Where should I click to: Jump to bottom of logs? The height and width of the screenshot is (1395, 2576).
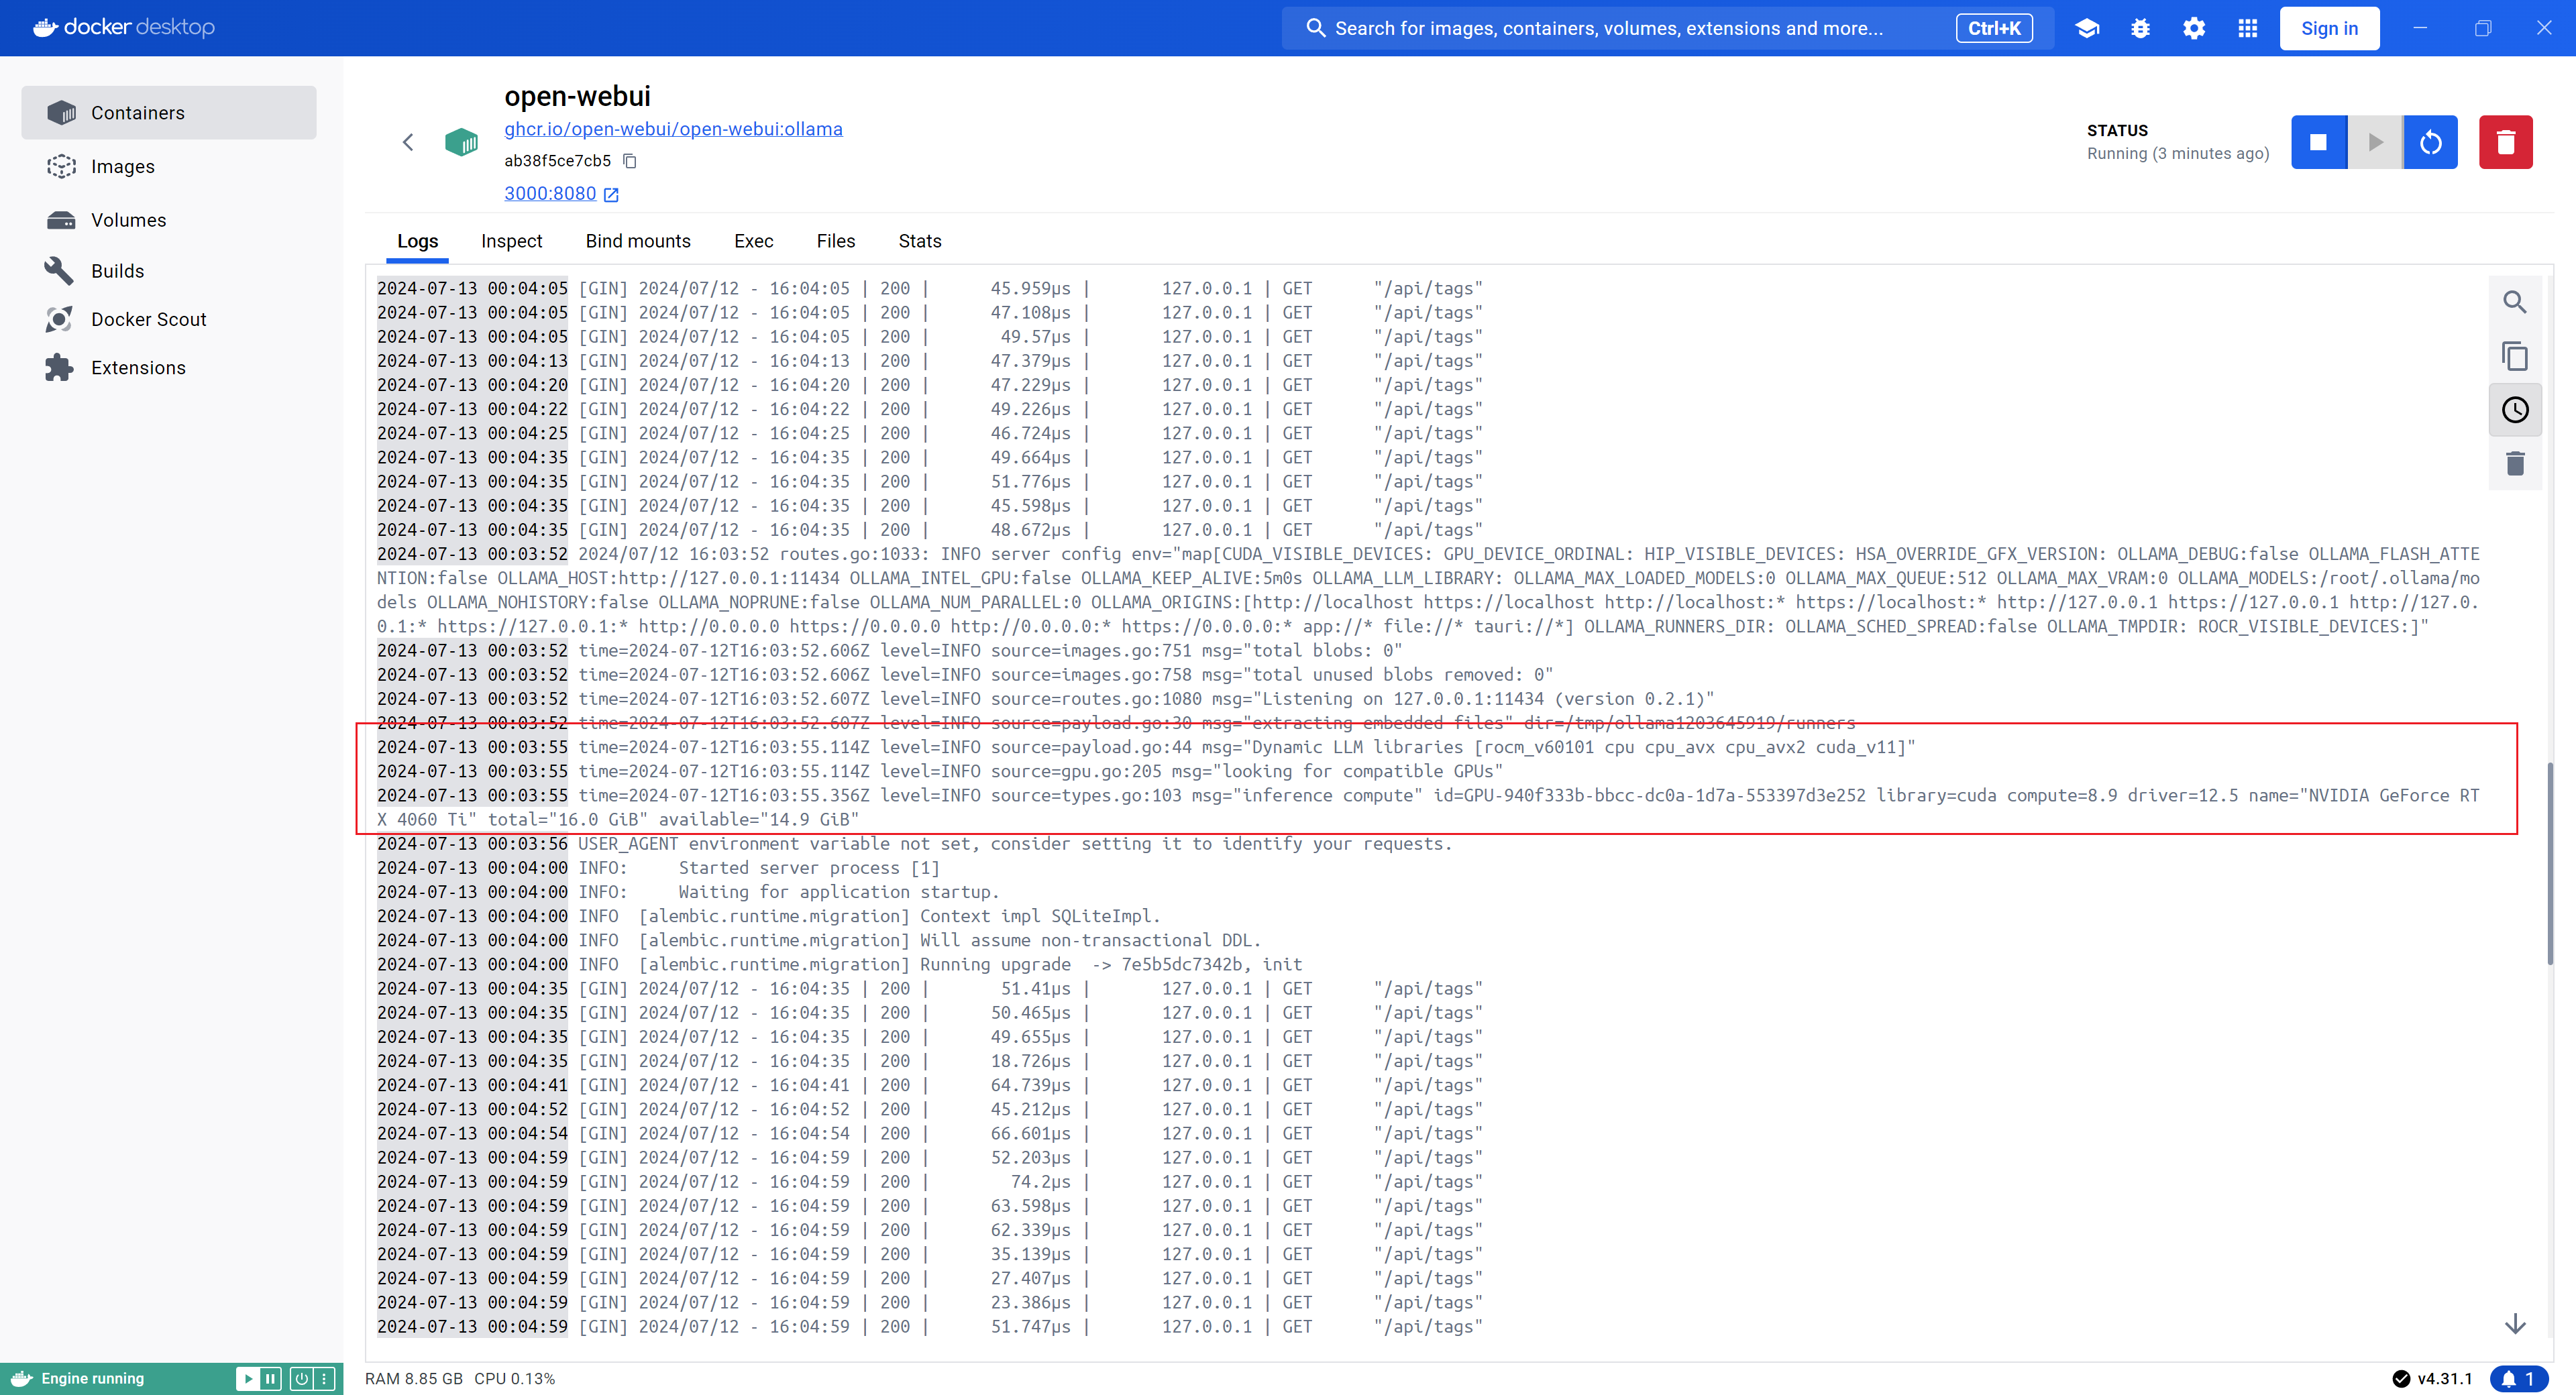tap(2515, 1324)
